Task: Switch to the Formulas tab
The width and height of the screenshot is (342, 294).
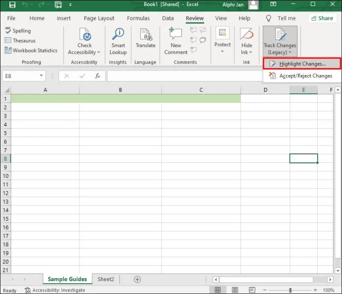Action: [x=138, y=18]
